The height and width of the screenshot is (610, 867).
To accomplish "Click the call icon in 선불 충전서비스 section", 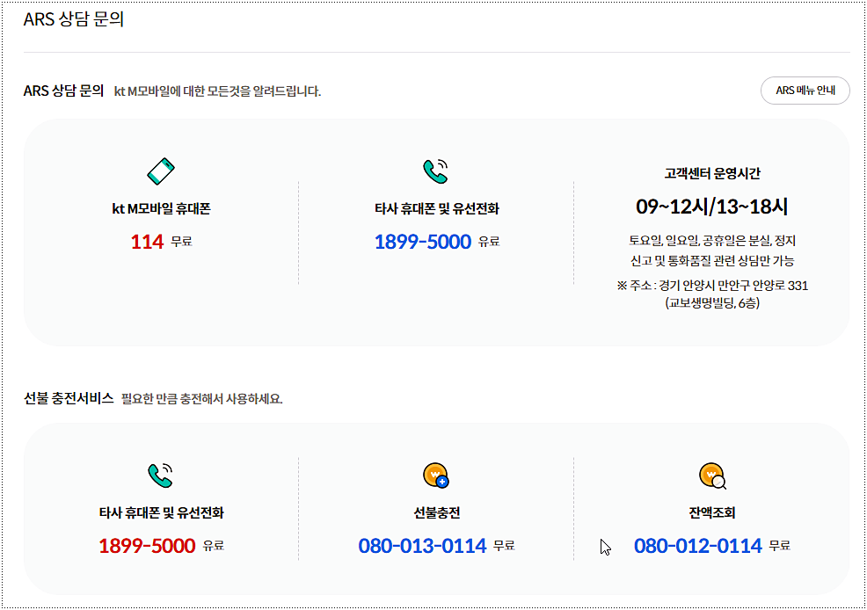I will [161, 476].
